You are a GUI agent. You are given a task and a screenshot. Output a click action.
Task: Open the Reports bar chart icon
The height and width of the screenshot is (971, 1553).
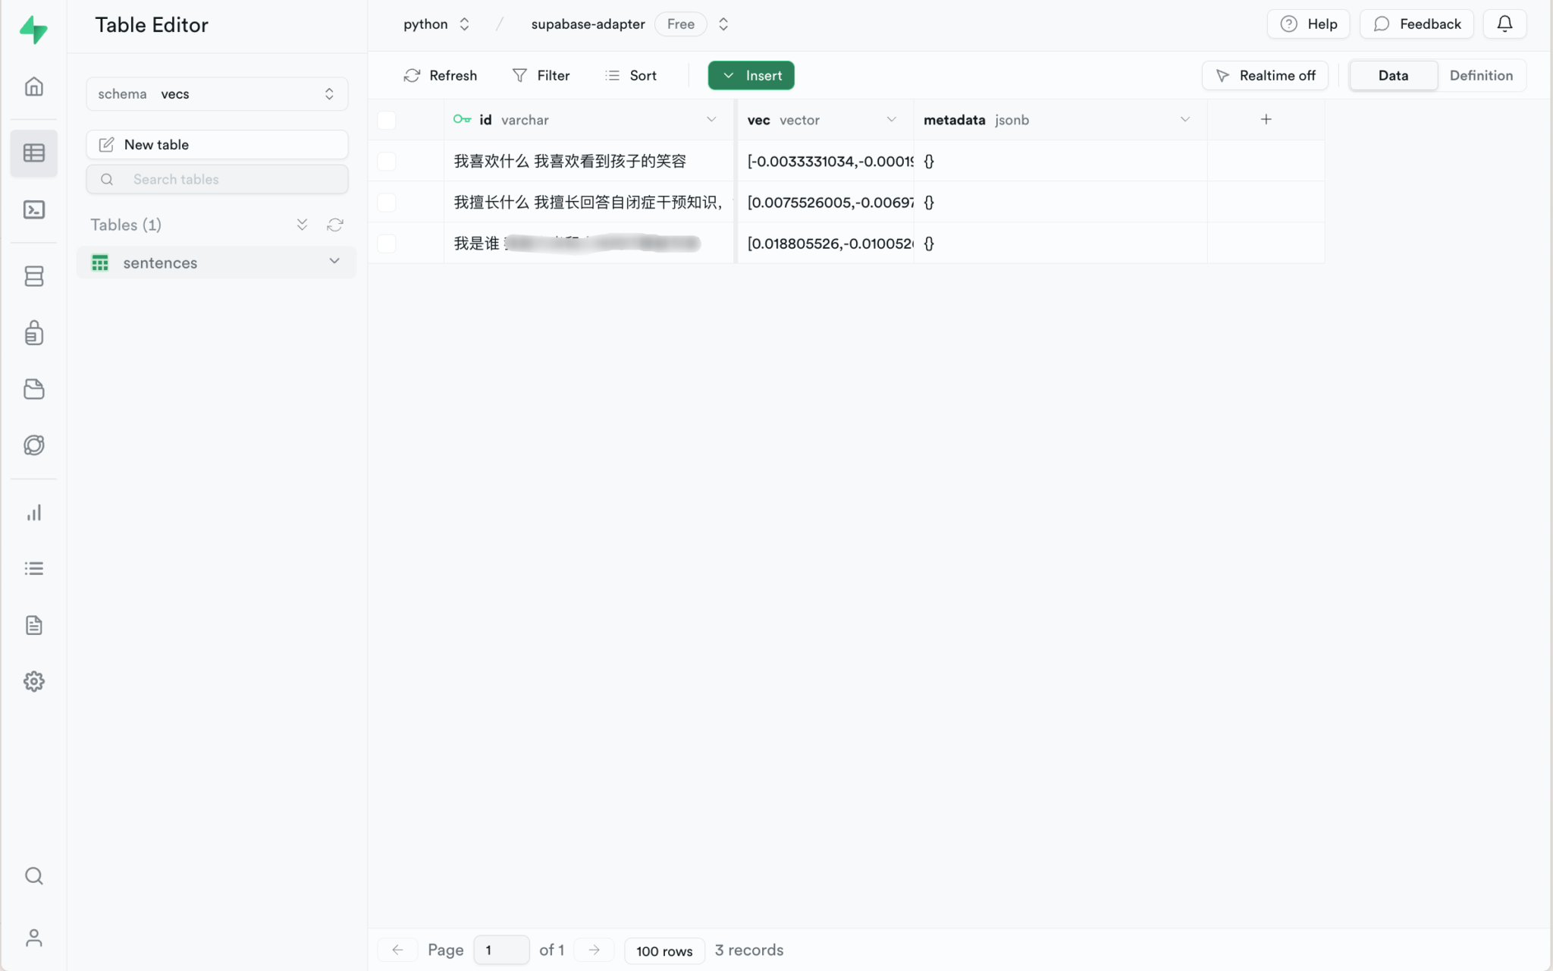tap(34, 513)
